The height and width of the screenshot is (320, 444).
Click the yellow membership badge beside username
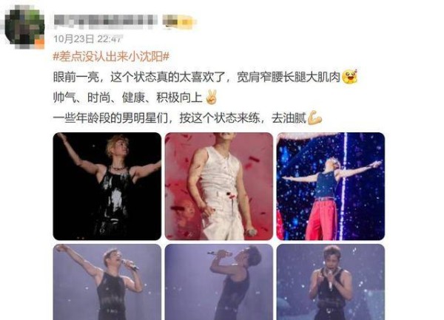coord(178,22)
